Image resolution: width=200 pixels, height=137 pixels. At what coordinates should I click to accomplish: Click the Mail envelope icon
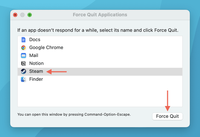pyautogui.click(x=23, y=56)
